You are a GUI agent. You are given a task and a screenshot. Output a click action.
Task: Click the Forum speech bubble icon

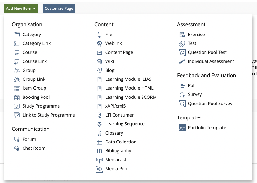pos(17,139)
